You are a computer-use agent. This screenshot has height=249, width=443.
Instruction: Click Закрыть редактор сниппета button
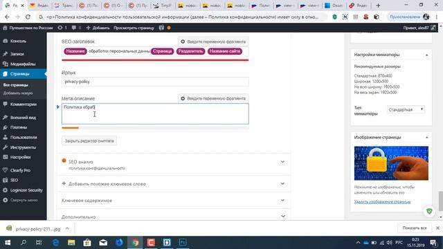coord(89,141)
